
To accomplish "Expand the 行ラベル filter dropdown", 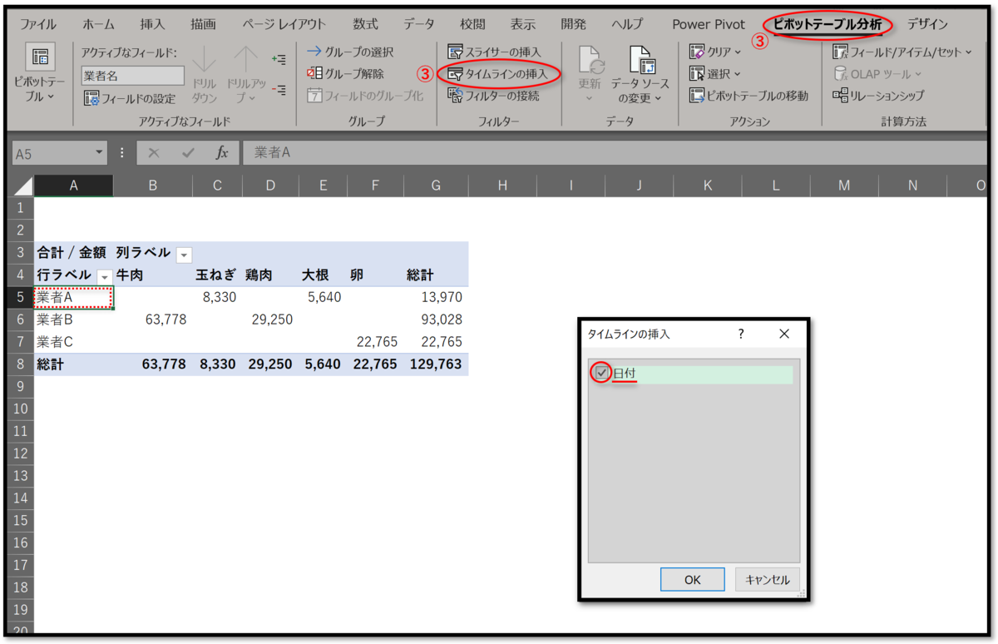I will (105, 275).
